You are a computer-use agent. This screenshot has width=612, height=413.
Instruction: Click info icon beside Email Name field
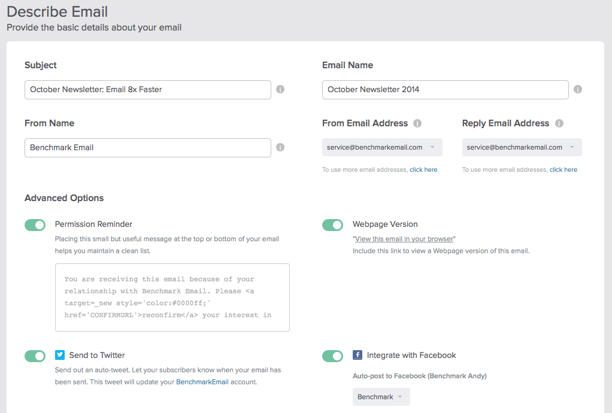pos(578,90)
